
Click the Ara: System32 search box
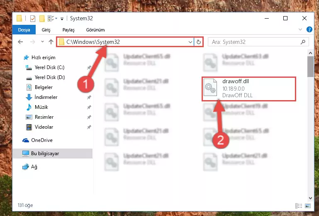[258, 42]
